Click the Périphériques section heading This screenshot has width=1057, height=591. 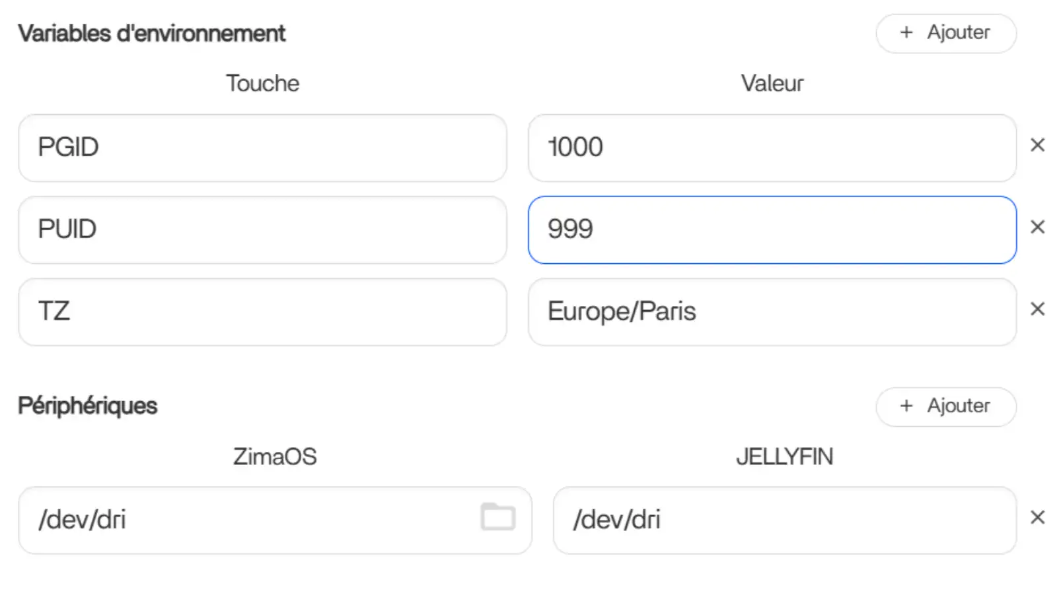click(x=88, y=406)
